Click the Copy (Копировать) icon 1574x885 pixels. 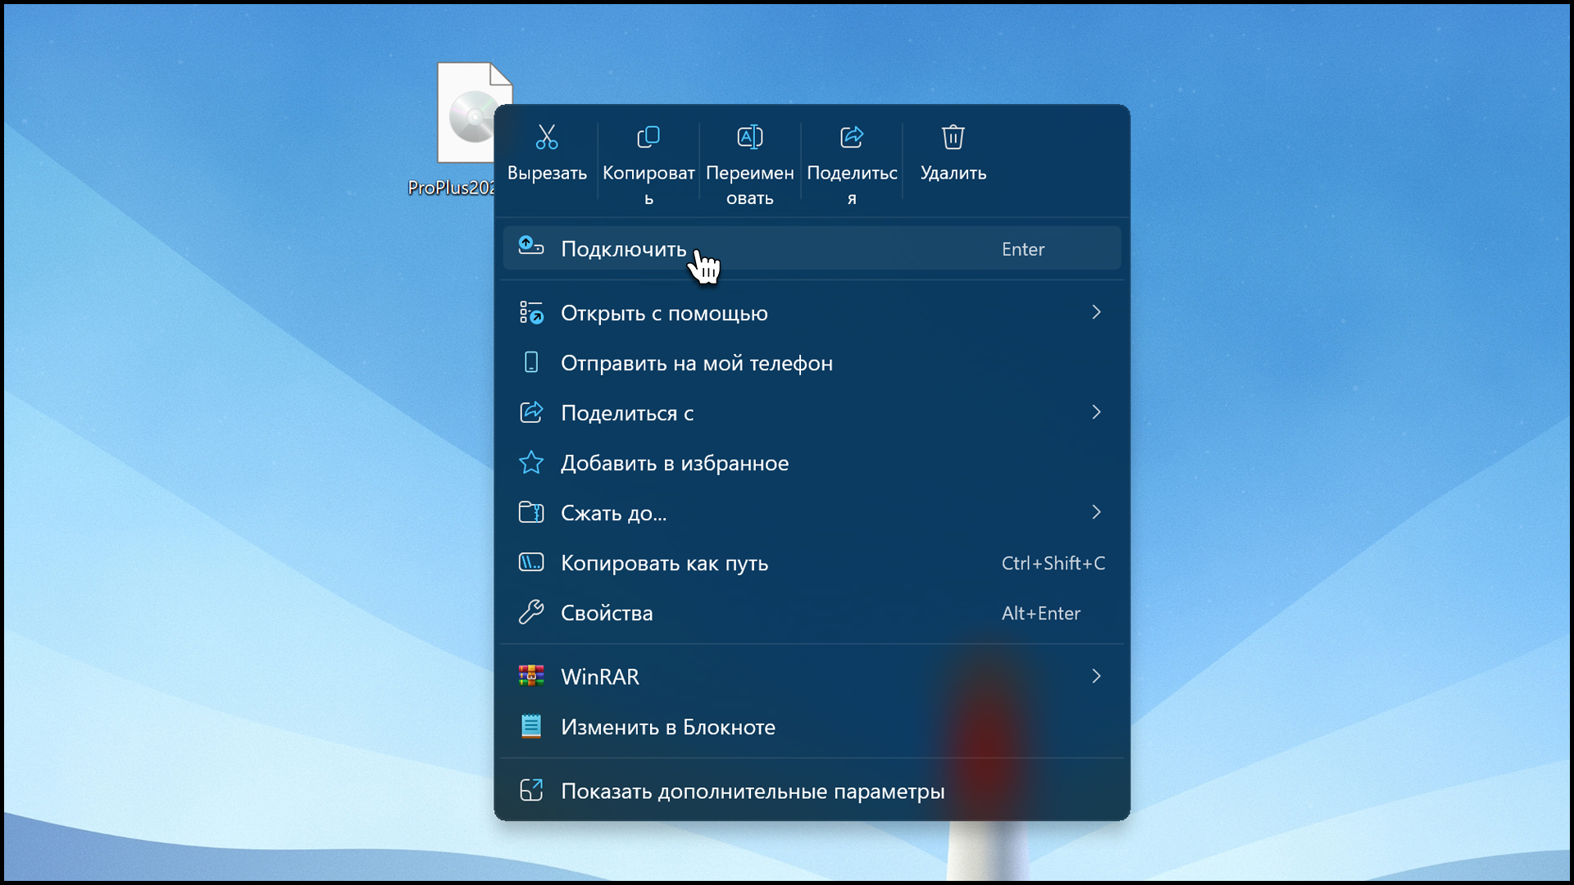point(648,137)
